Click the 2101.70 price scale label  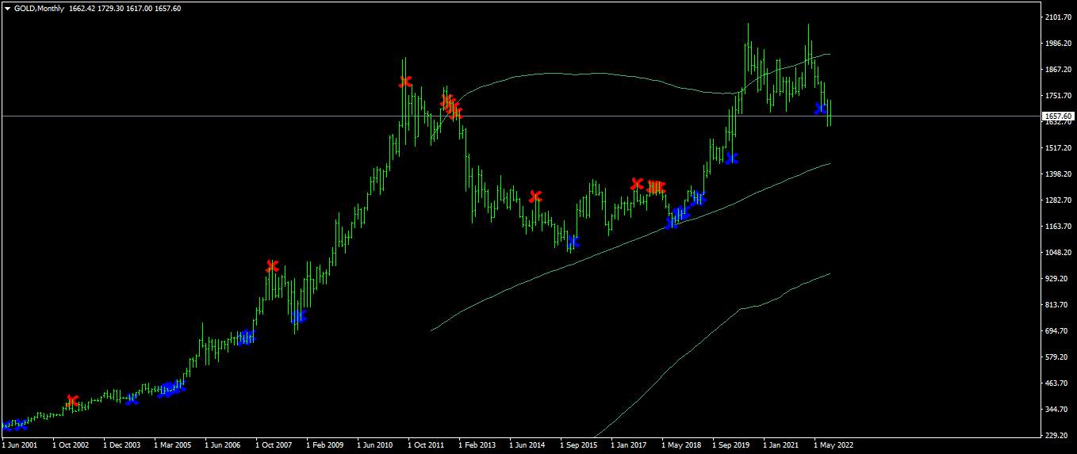coord(1060,17)
